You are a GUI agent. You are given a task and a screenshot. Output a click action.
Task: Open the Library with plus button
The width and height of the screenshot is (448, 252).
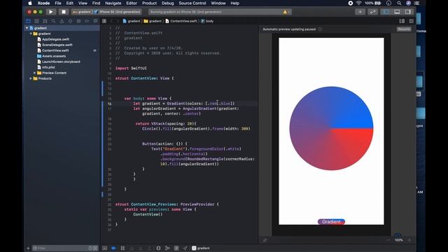[360, 12]
